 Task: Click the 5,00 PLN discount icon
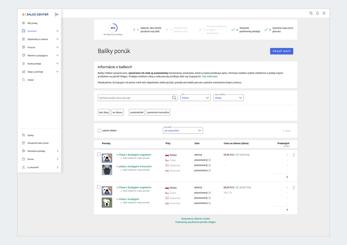click(x=237, y=155)
